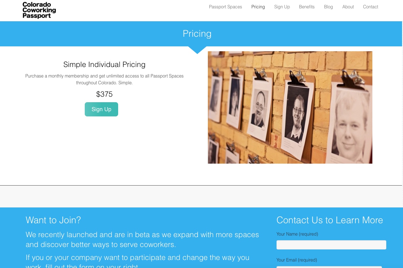
Task: Click the monthly membership description paragraph
Action: pyautogui.click(x=105, y=79)
